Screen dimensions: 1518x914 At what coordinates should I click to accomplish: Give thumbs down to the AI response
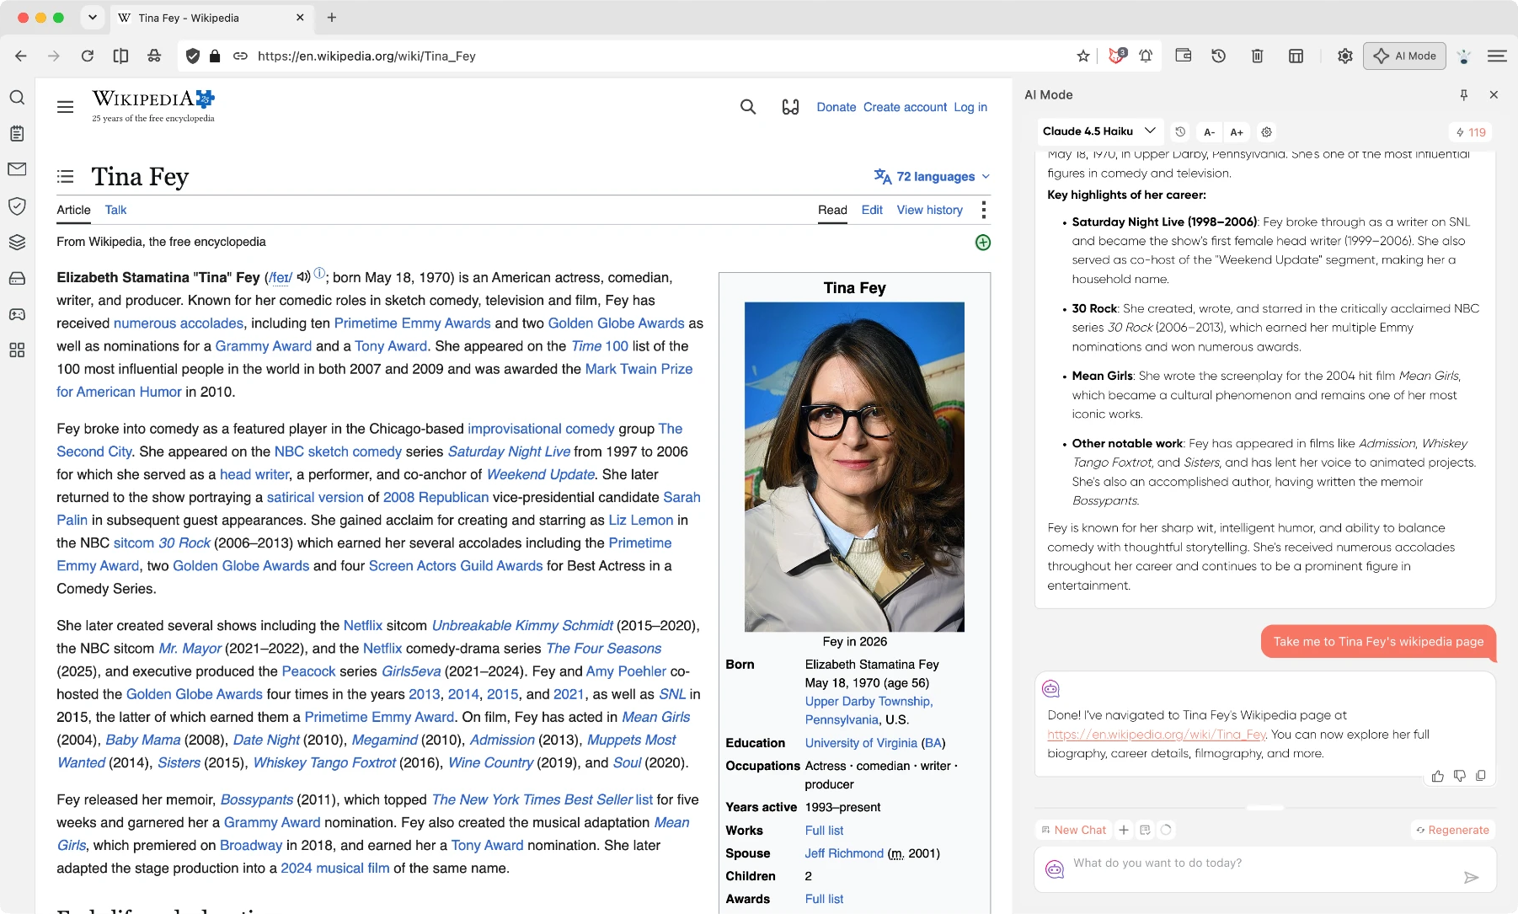1459,776
